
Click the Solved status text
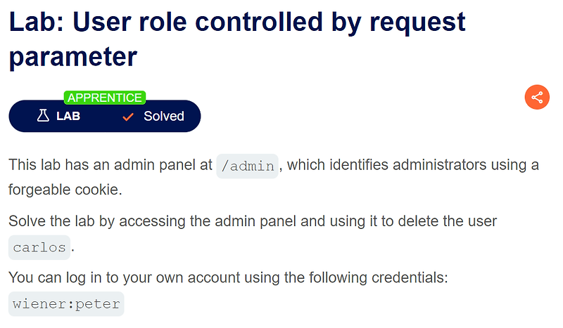click(164, 116)
